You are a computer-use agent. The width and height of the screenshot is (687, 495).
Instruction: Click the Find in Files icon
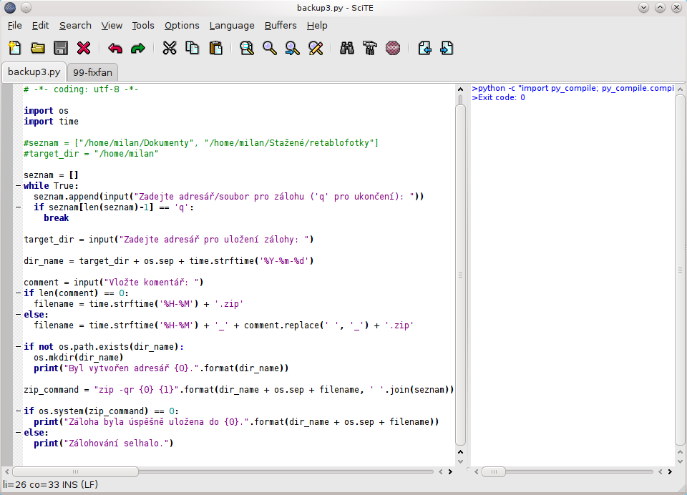click(x=247, y=48)
